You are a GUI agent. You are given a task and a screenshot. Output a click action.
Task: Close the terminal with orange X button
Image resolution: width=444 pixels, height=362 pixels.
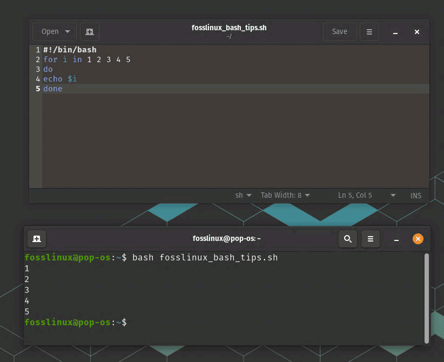click(418, 239)
